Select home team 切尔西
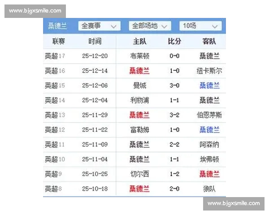Image resolution: width=269 pixels, height=215 pixels. tap(139, 174)
